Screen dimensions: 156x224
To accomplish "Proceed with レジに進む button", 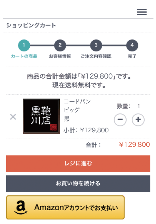I will pyautogui.click(x=78, y=164).
